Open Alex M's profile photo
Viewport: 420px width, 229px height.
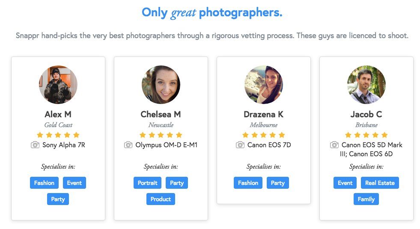(x=58, y=85)
